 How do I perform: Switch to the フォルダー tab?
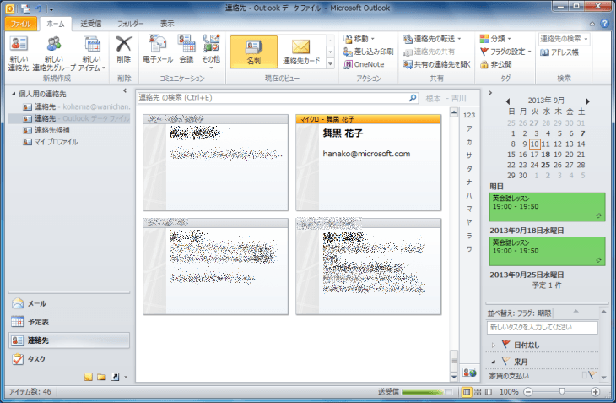tap(131, 24)
